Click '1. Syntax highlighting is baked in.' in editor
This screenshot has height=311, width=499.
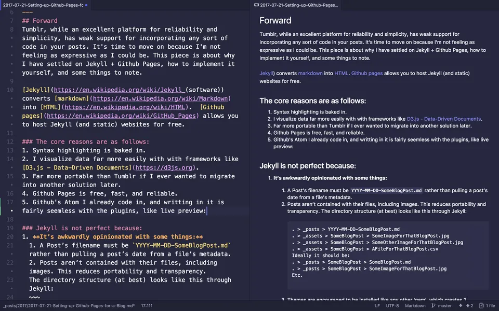point(84,150)
